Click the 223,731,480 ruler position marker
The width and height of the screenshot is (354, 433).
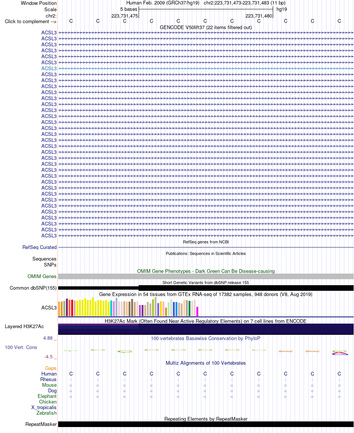point(259,16)
